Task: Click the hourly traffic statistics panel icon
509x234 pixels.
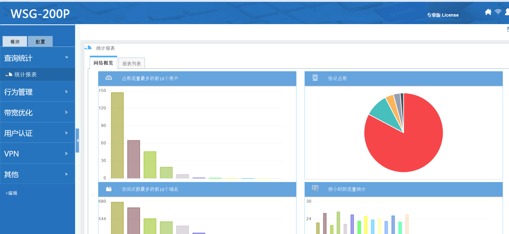Action: 315,189
